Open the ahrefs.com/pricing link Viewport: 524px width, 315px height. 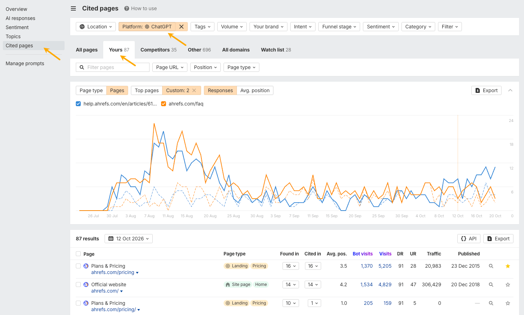tap(113, 273)
